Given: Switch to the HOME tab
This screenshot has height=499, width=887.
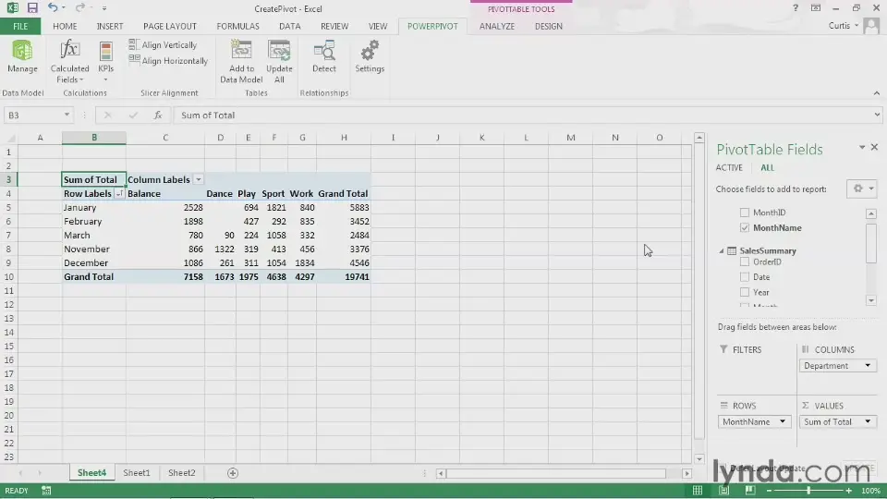Looking at the screenshot, I should (65, 26).
